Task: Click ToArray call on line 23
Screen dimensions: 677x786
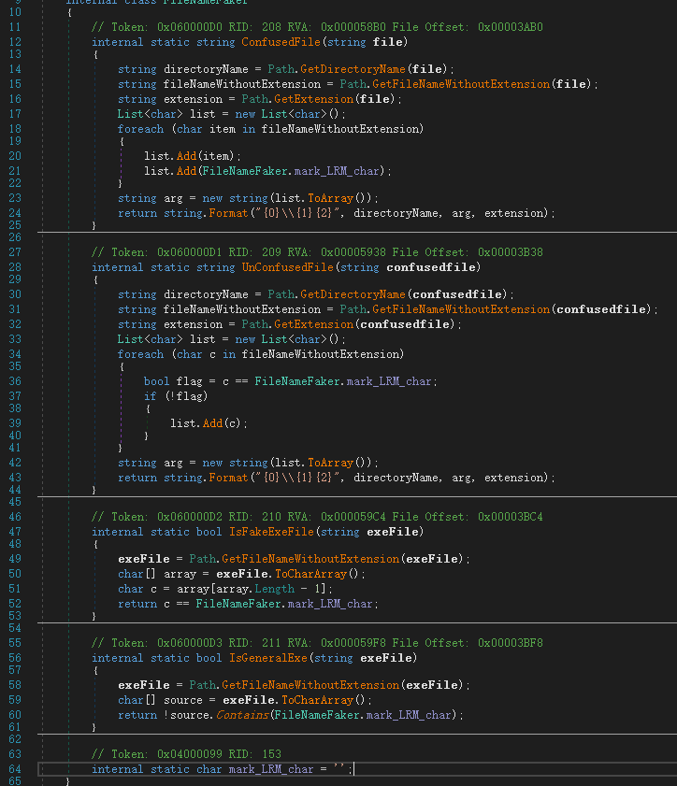Action: point(330,198)
